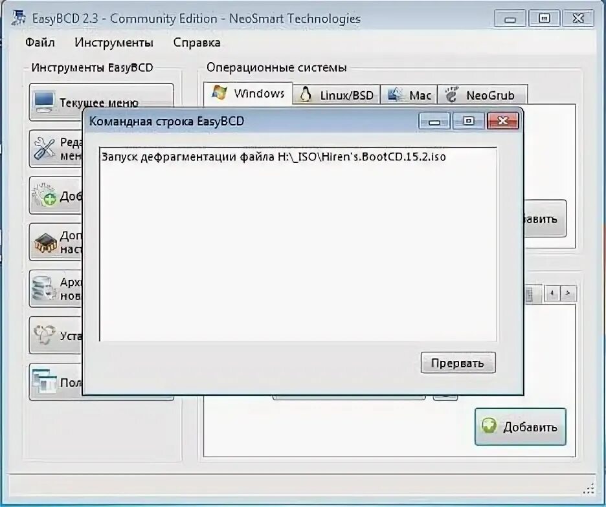Screen dimensions: 606x507
Task: Click Прервать to abort defragmentation
Action: [458, 363]
